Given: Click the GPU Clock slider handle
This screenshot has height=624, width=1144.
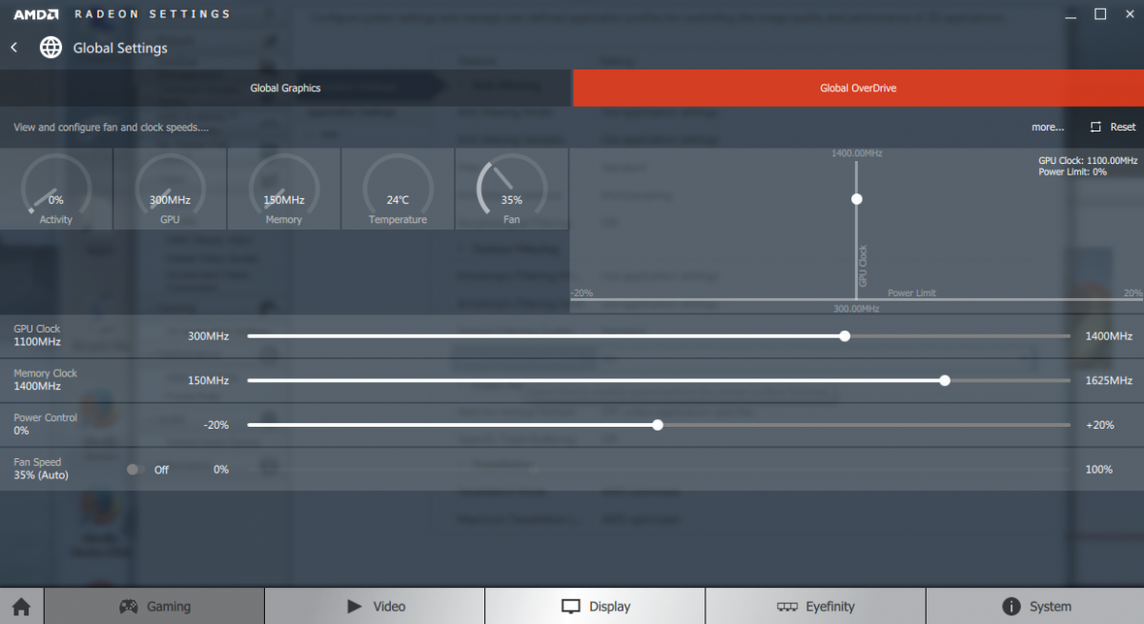Looking at the screenshot, I should [845, 336].
